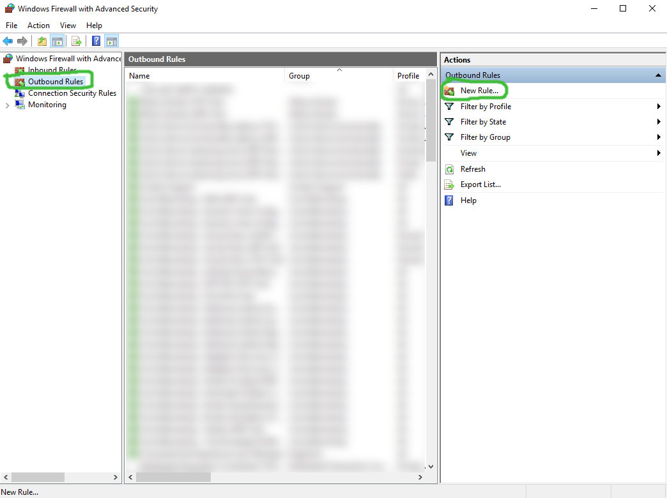Click Help in Actions pane
The width and height of the screenshot is (667, 498).
468,200
